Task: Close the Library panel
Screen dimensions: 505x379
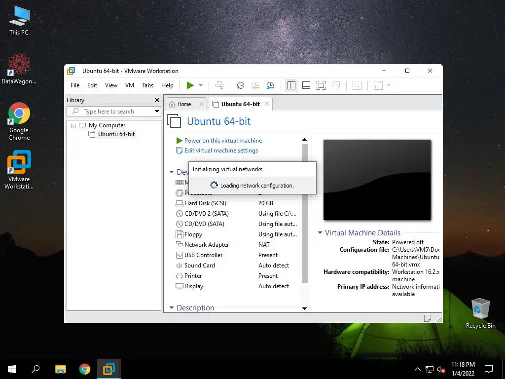Action: [x=157, y=100]
